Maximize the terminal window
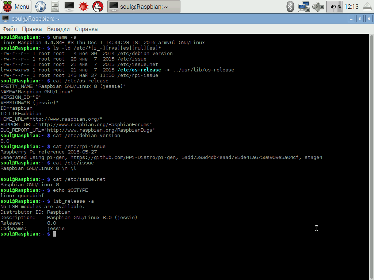 click(x=360, y=19)
